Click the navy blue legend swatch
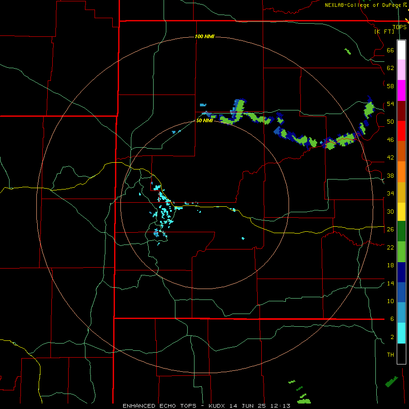Image resolution: width=409 pixels, height=409 pixels. coord(401,272)
